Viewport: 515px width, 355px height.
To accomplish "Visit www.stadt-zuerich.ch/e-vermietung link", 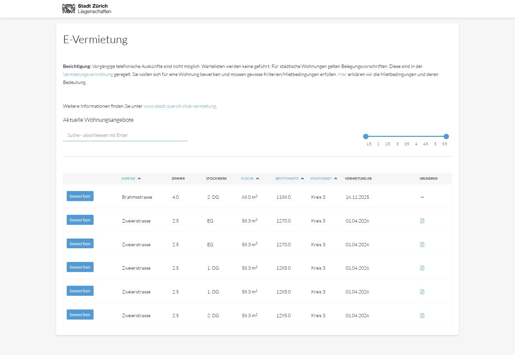I will [180, 106].
